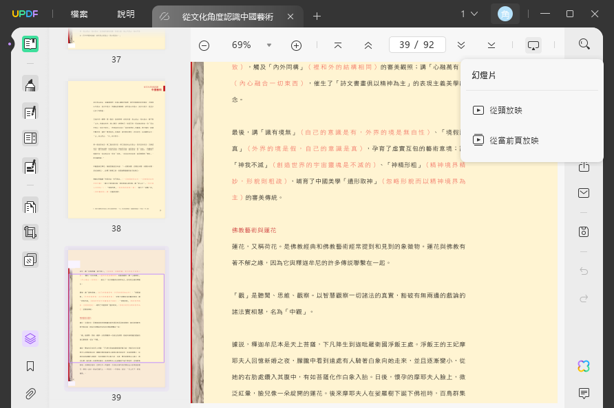Open the UPDF AI assistant icon
Image resolution: width=614 pixels, height=408 pixels.
coord(584,366)
